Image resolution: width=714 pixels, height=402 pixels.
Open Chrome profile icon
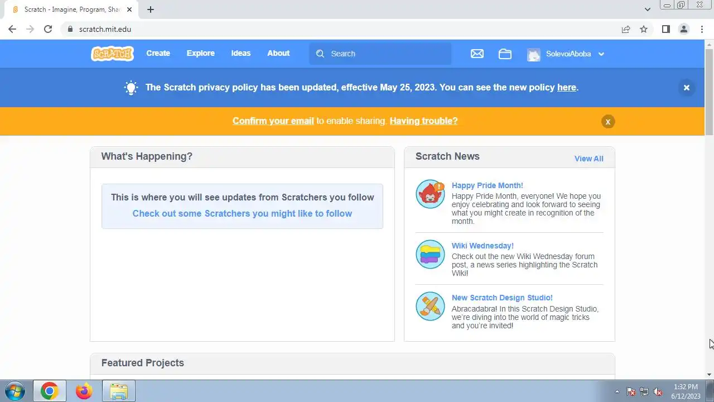tap(684, 29)
